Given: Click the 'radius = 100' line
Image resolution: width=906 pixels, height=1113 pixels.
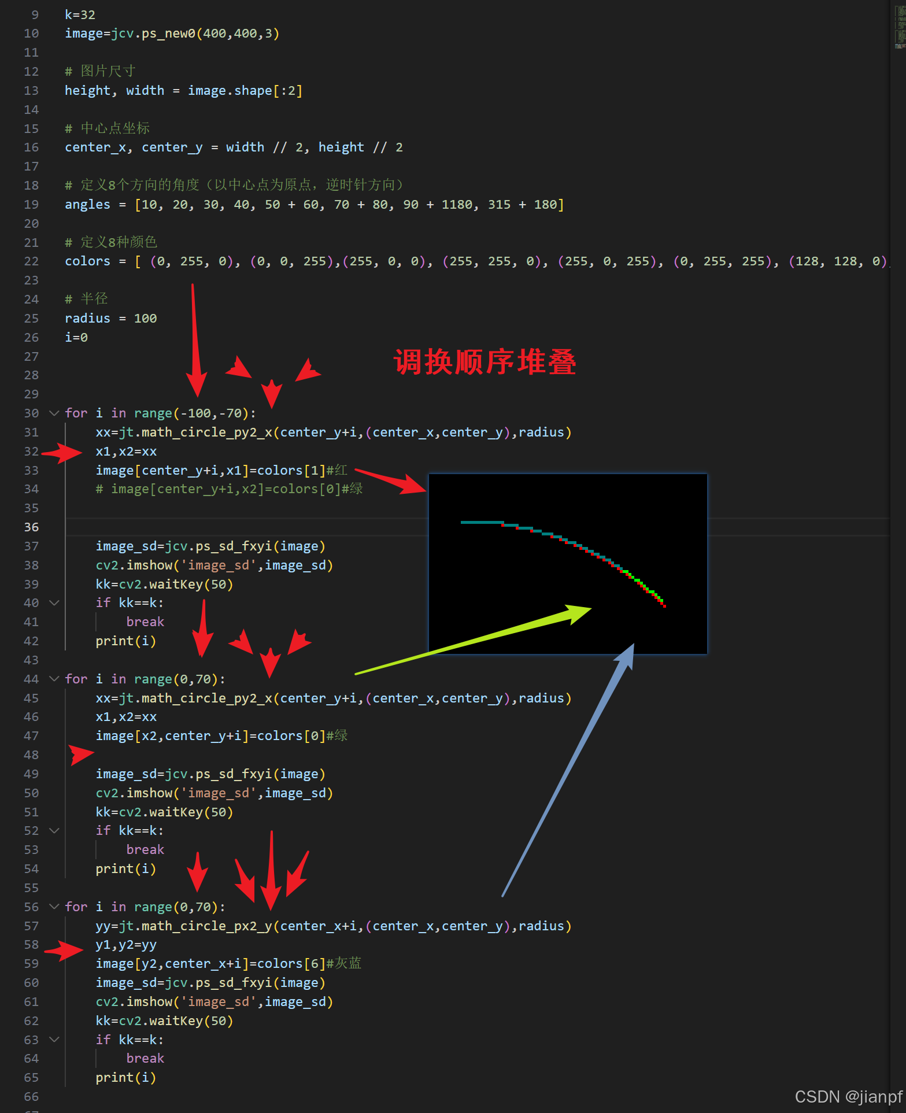Looking at the screenshot, I should coord(110,318).
